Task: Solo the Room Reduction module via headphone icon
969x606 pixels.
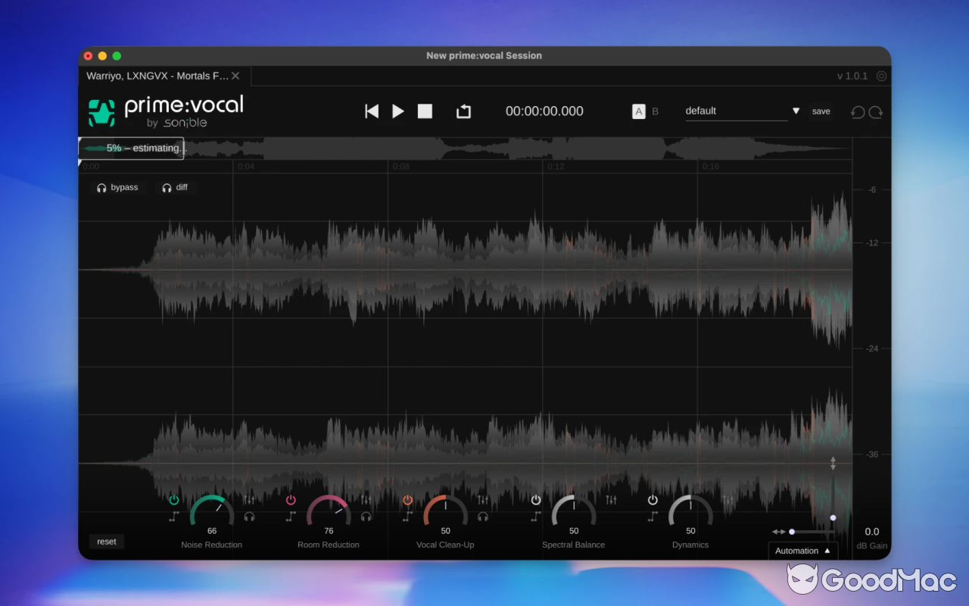Action: pos(366,517)
